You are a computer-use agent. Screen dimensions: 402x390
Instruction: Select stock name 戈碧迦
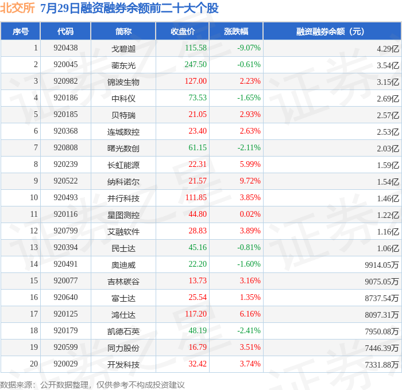(x=123, y=49)
